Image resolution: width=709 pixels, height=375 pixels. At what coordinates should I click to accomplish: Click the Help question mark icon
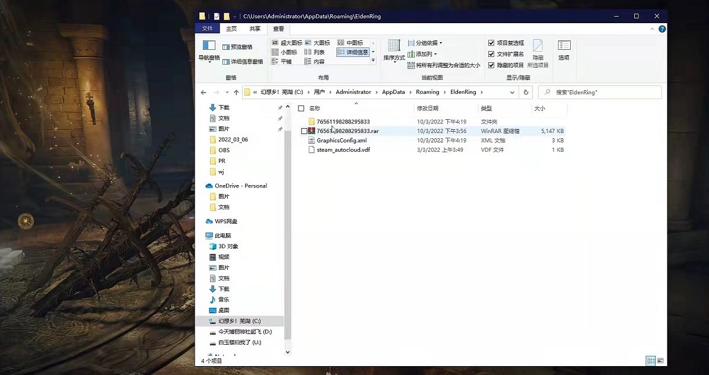[x=662, y=28]
